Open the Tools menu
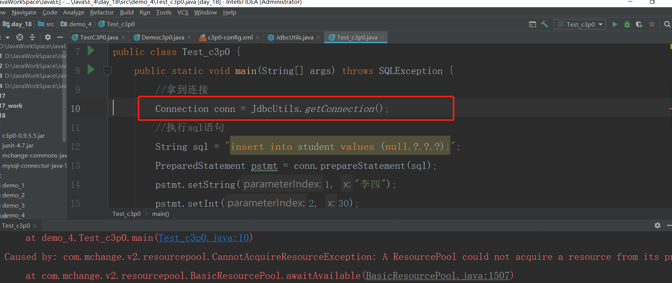 pos(164,13)
